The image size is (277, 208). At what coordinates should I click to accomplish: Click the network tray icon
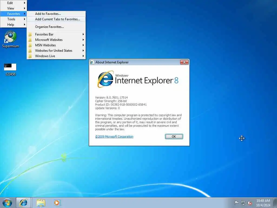coord(243,203)
